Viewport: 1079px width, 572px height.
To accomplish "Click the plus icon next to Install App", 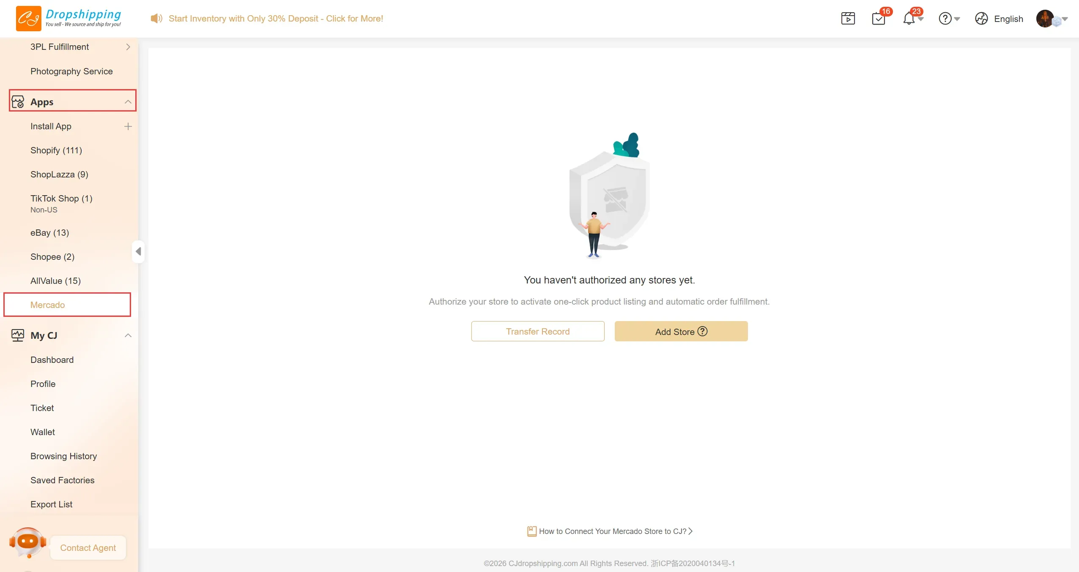I will tap(128, 126).
